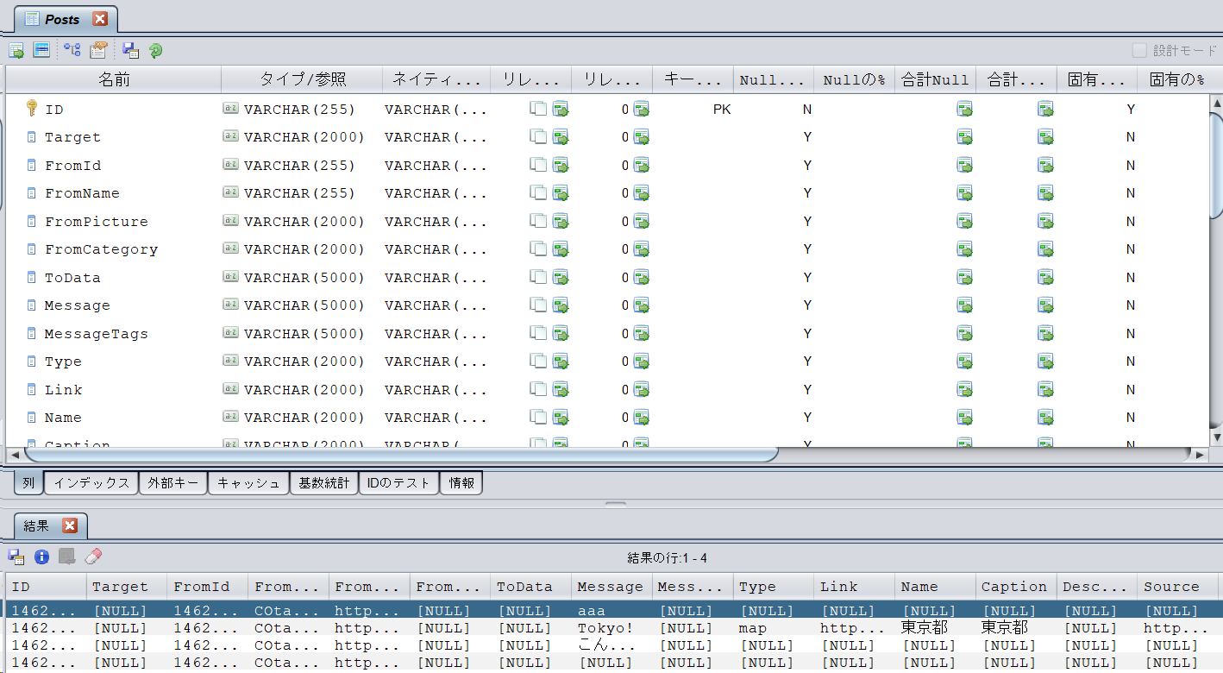This screenshot has width=1223, height=673.
Task: Click the clipboard properties toolbar icon
Action: 98,50
